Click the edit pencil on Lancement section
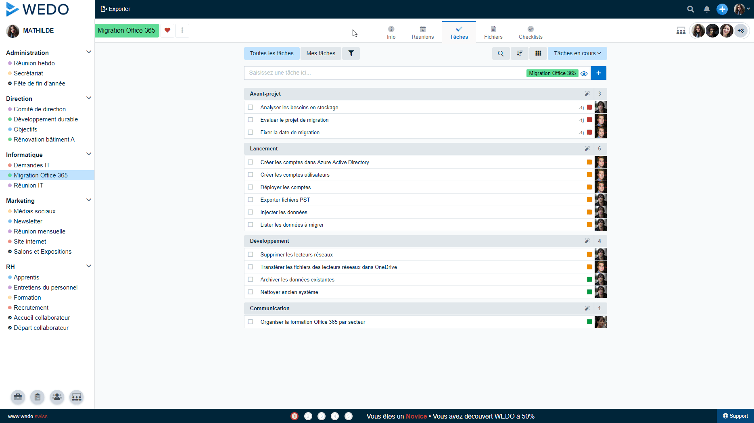This screenshot has height=423, width=754. coord(587,148)
